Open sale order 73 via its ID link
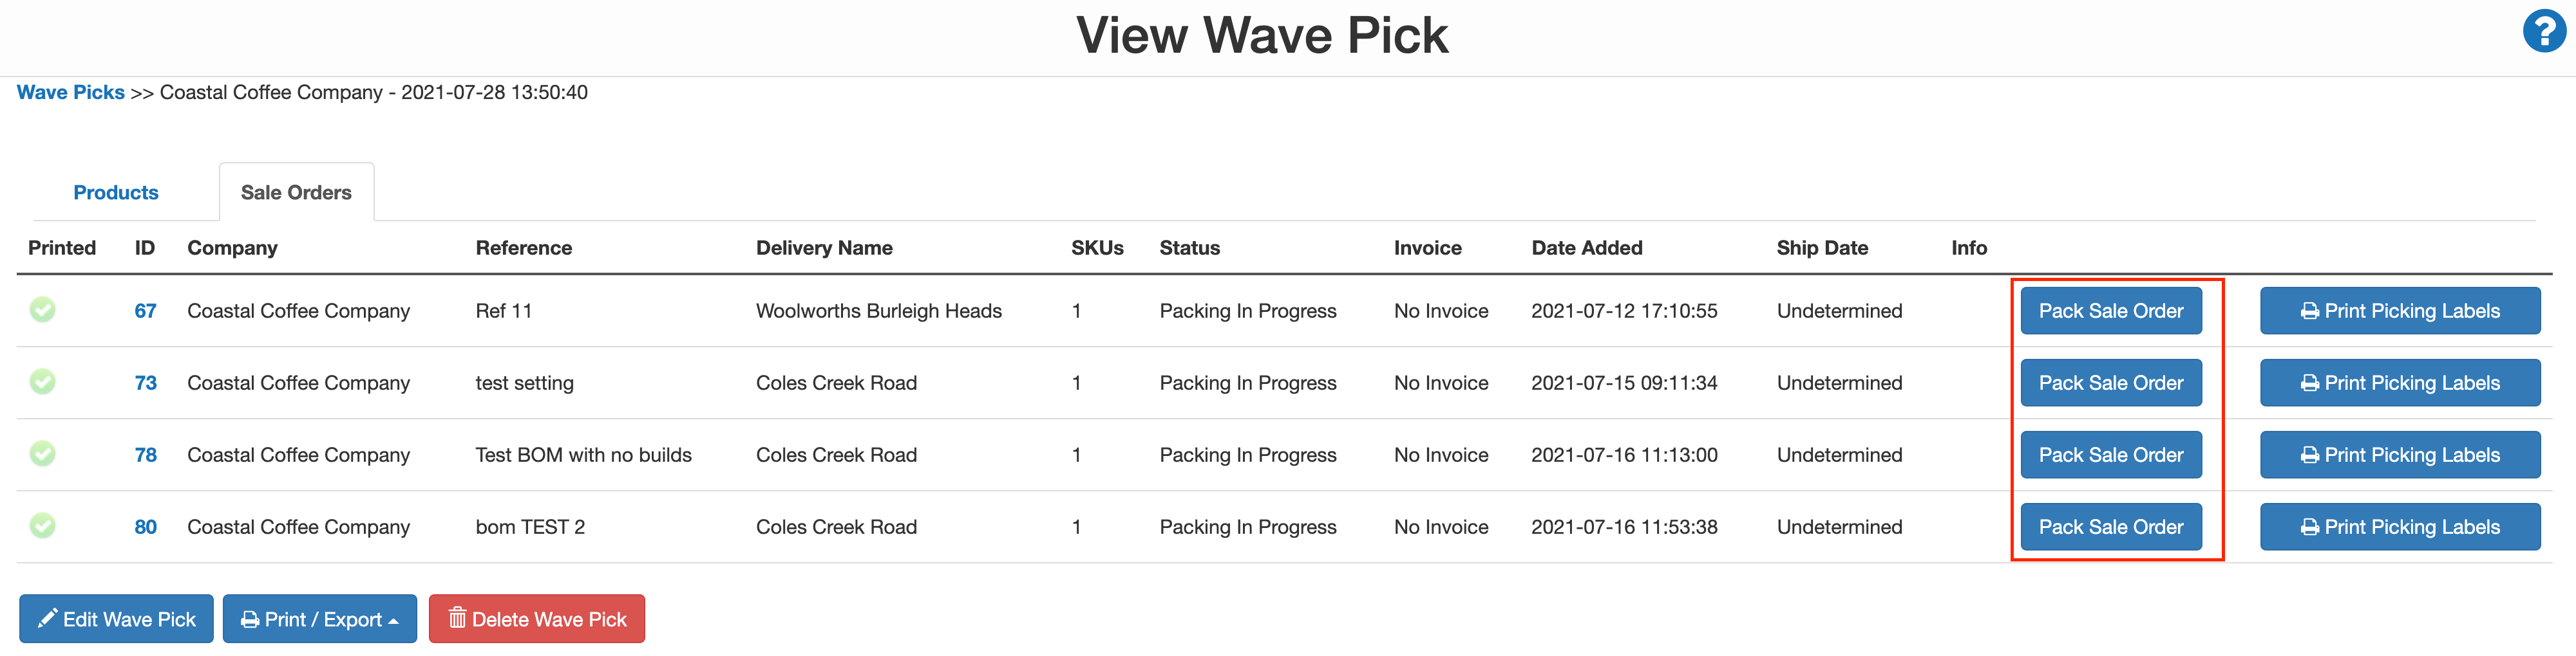Image resolution: width=2576 pixels, height=656 pixels. [145, 383]
